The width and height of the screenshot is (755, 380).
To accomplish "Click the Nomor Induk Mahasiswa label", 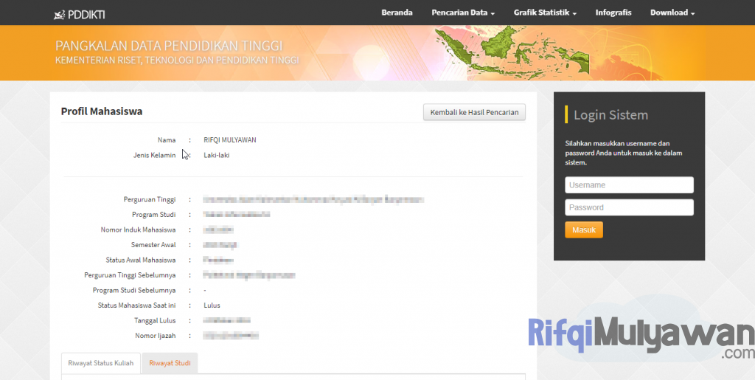I will [x=138, y=229].
